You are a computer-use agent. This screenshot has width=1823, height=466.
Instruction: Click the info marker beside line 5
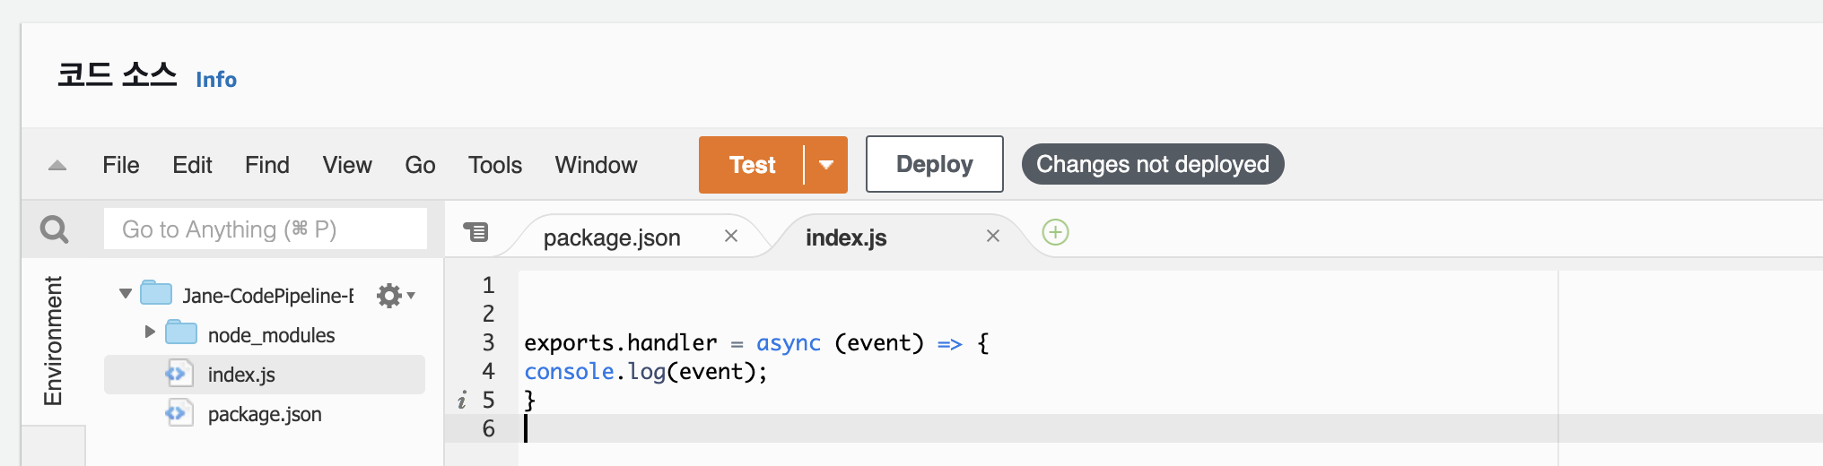point(462,401)
